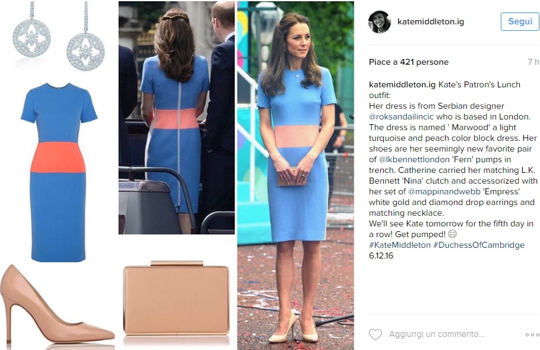Click the blue and coral dress product image
Screen dimensions: 540x350
(59, 172)
